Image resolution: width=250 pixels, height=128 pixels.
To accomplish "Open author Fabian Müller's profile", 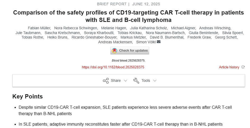I will click(39, 28).
